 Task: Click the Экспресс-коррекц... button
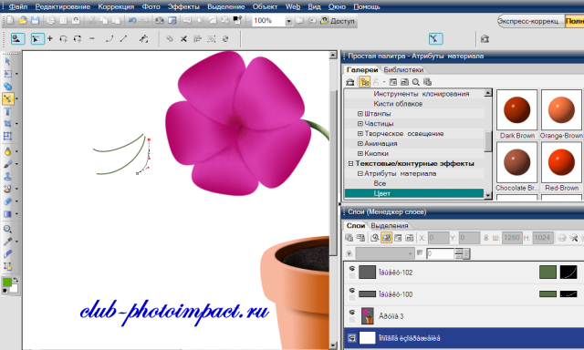(x=531, y=21)
